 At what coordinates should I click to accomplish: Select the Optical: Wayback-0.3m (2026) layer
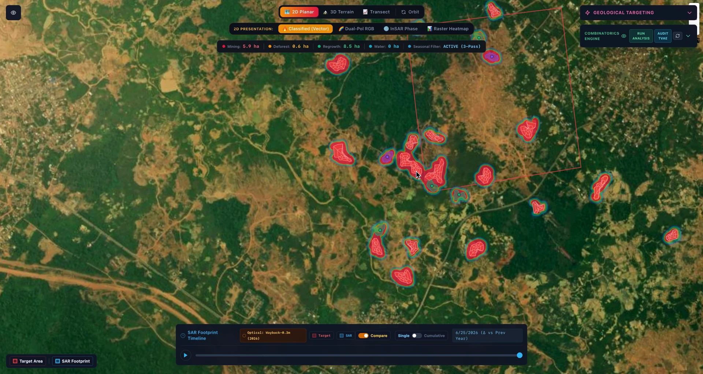(273, 336)
